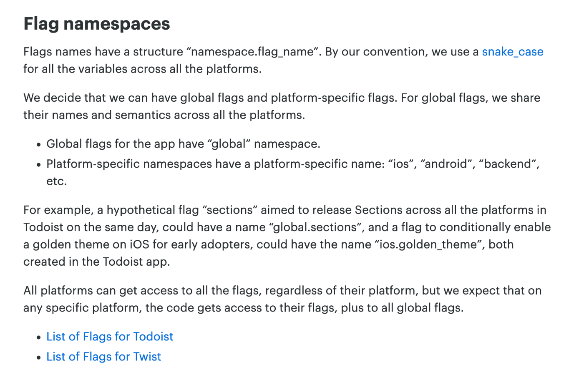Click the quoted word "backend" in the bullet list
The width and height of the screenshot is (584, 375).
click(507, 164)
